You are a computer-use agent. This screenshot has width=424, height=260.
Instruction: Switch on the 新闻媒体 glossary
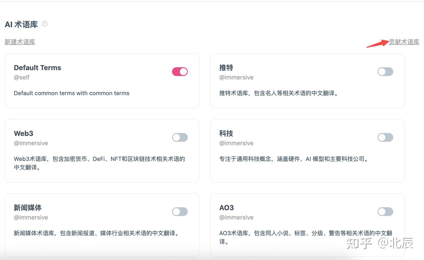coord(180,212)
